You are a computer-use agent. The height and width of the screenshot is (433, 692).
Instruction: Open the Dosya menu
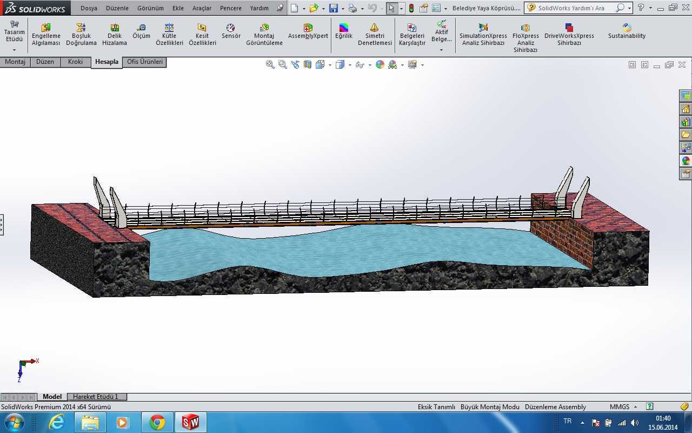tap(89, 8)
